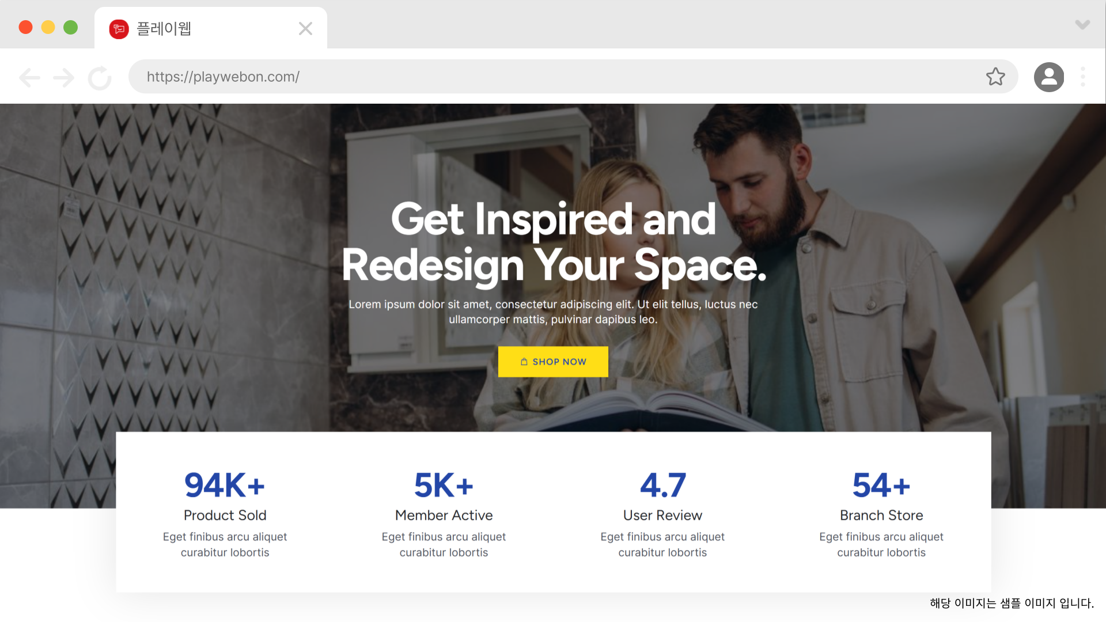This screenshot has width=1106, height=622.
Task: Click the shopping bag icon in SHOP NOW
Action: click(x=524, y=362)
